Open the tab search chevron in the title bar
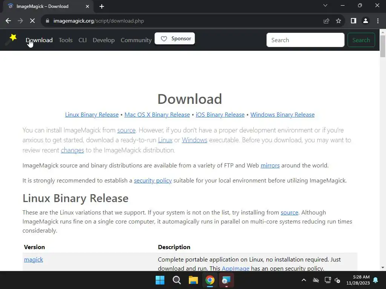 [325, 5]
